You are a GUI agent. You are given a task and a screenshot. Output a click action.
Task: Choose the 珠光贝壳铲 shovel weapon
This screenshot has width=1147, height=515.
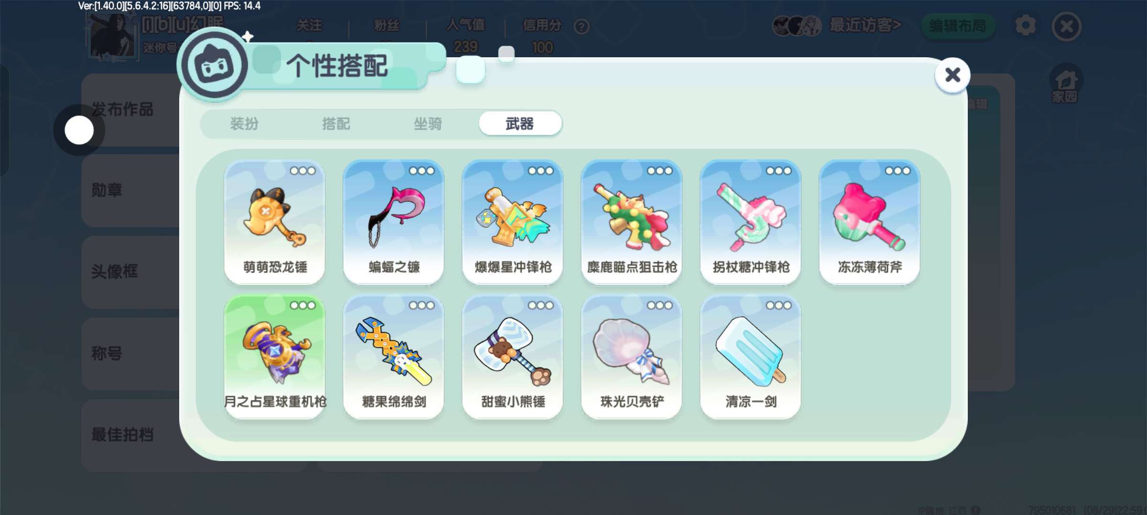631,357
